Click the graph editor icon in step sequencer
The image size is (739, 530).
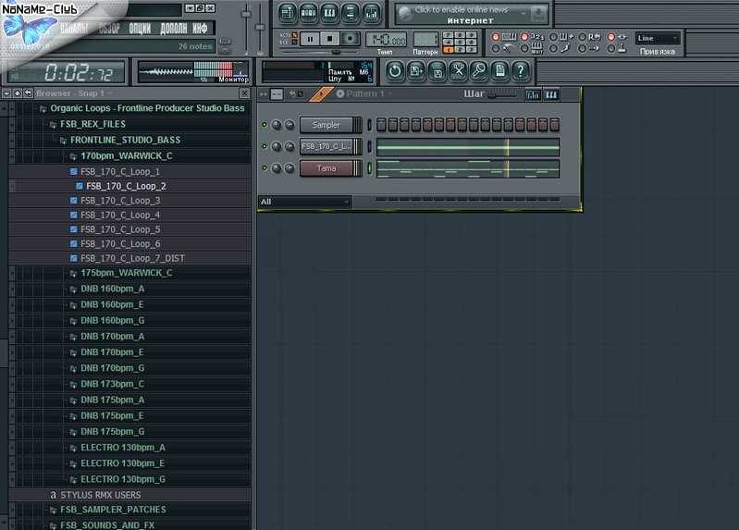tap(533, 94)
